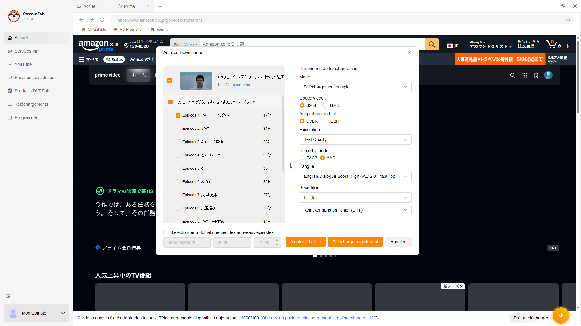
Task: Open the Mode dropdown Téléchargement complet
Action: (355, 87)
